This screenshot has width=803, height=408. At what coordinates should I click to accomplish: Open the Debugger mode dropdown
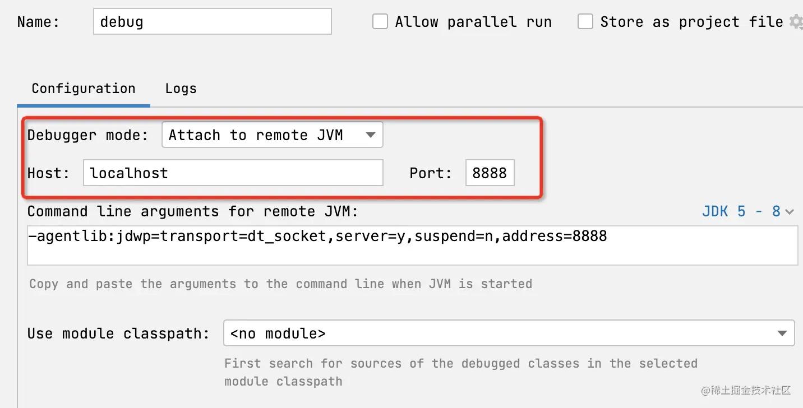point(272,135)
